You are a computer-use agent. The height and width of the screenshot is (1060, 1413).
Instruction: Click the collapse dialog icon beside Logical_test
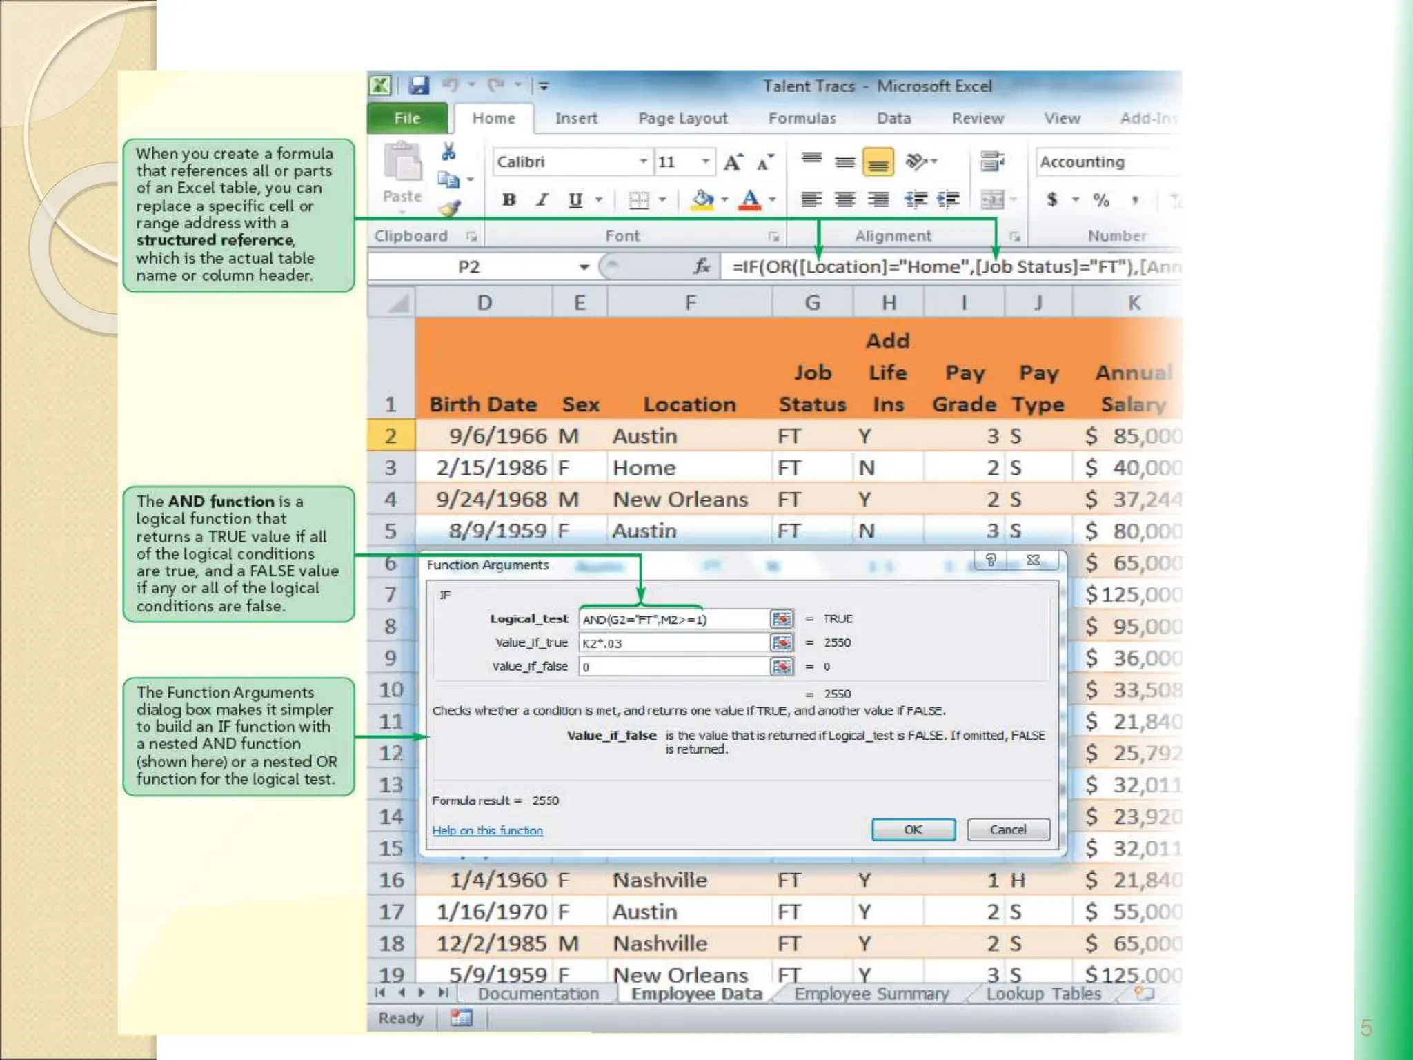pyautogui.click(x=782, y=619)
